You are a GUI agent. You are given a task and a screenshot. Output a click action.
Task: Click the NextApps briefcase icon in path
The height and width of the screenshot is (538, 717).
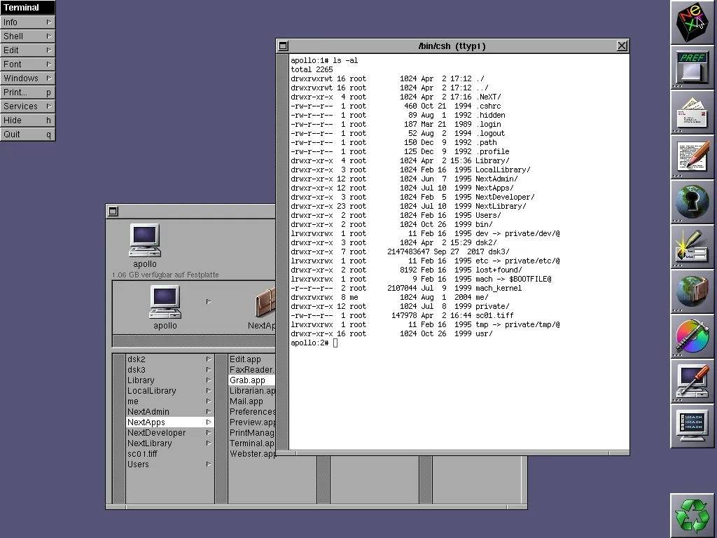tap(265, 303)
